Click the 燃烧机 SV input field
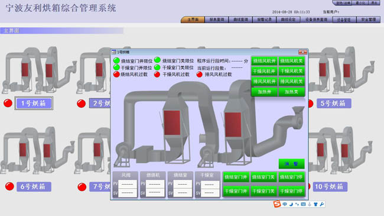The height and width of the screenshot is (216, 384). (x=155, y=193)
